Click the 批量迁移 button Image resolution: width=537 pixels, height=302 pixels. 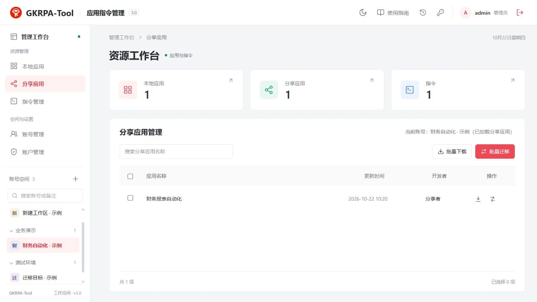[495, 151]
